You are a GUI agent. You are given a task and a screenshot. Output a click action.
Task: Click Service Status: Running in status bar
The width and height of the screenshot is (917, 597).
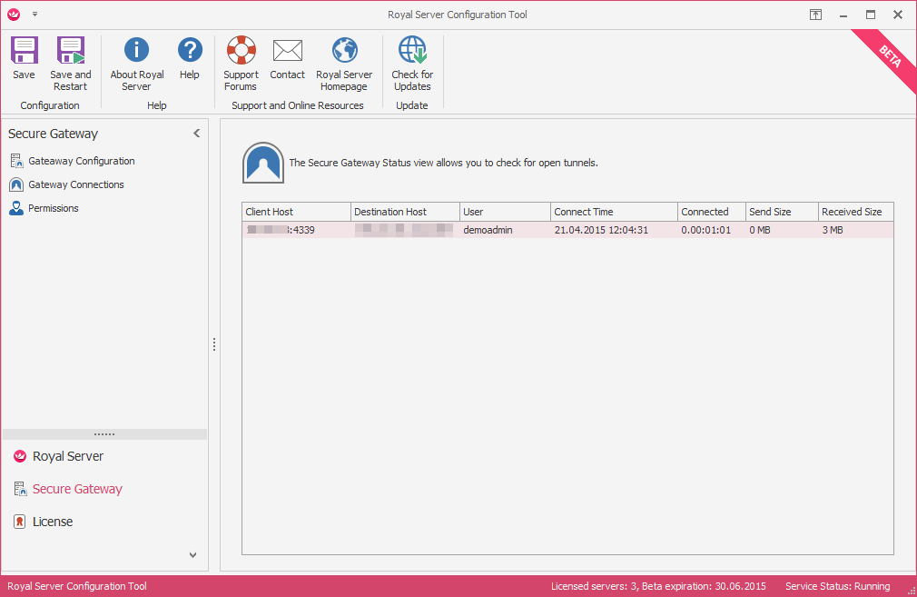(x=837, y=586)
